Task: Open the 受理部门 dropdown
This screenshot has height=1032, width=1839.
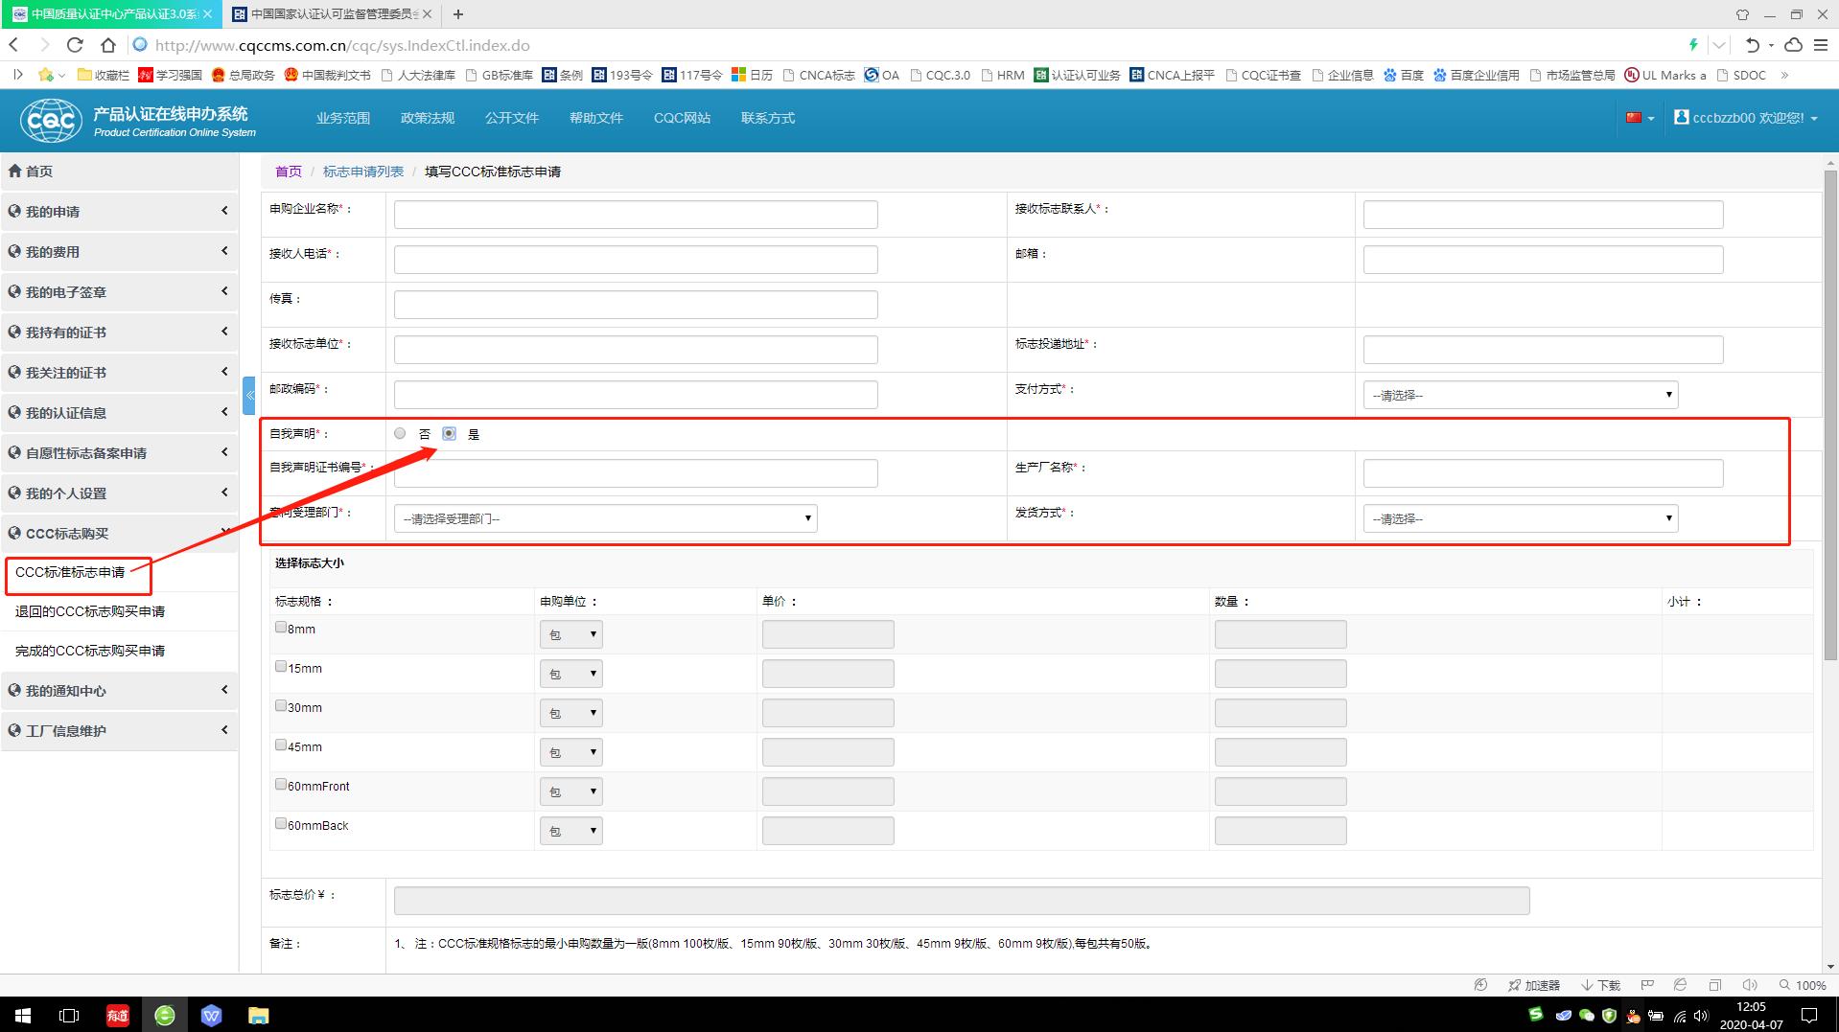Action: point(605,518)
